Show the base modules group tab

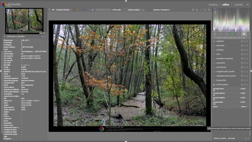coord(226,34)
